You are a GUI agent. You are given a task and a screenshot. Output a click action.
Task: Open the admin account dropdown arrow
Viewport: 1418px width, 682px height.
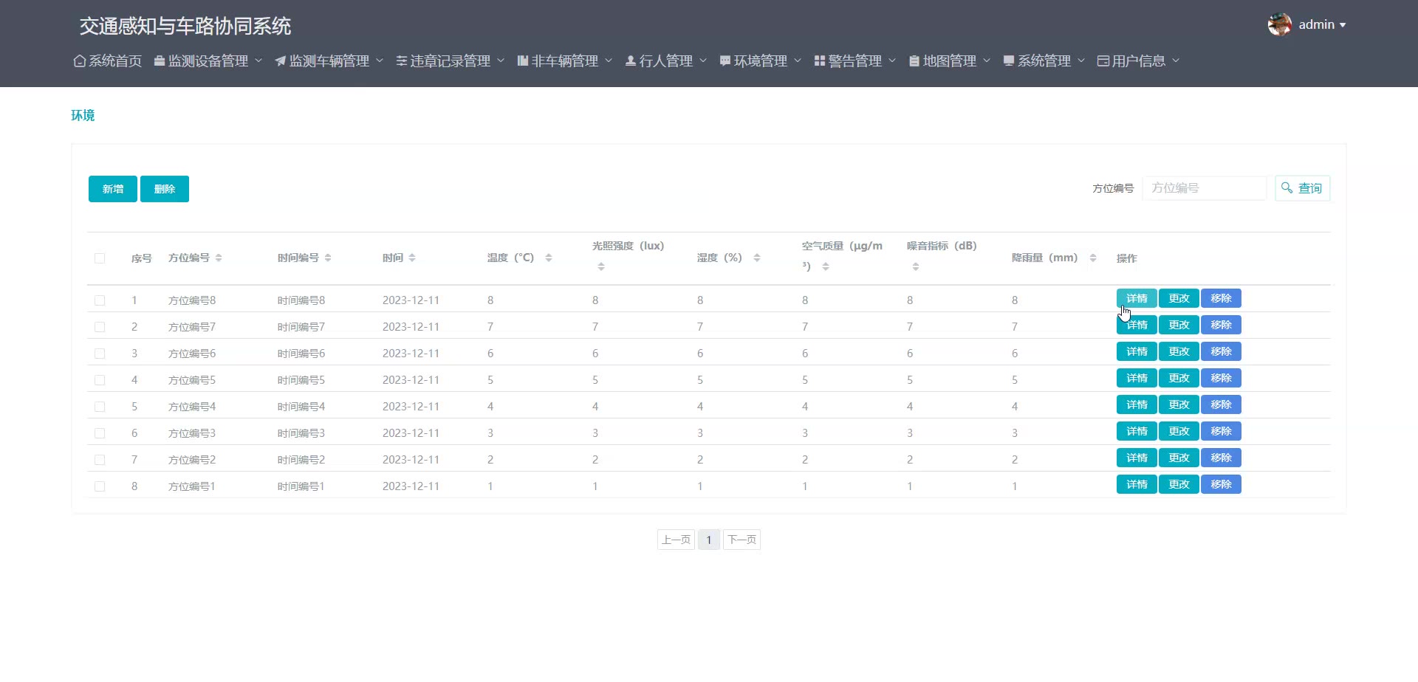[1343, 25]
